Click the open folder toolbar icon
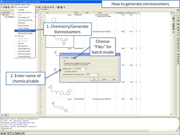Viewport: 180px width, 135px height. click(3, 7)
